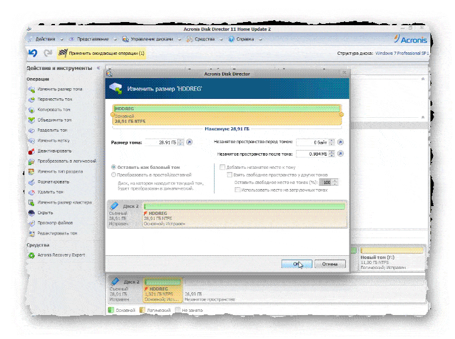This screenshot has width=455, height=339.
Task: Click the move volume icon in the sidebar
Action: click(32, 100)
